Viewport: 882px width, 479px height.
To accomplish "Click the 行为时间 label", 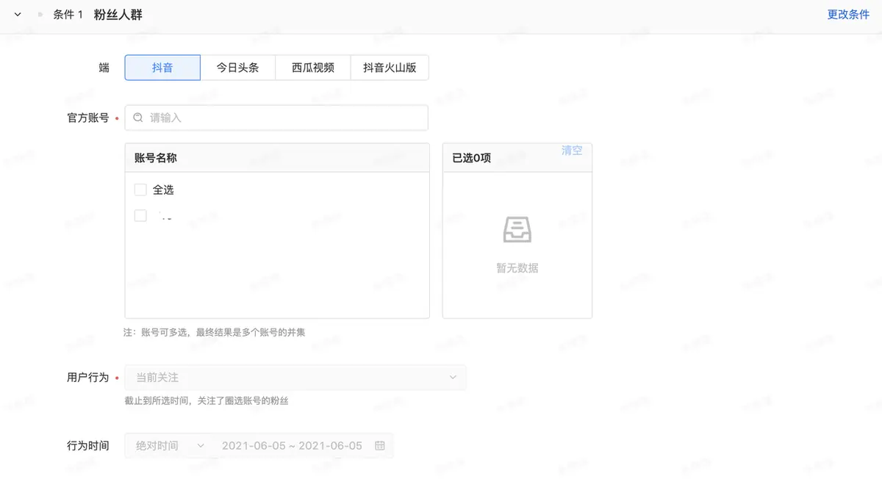I will click(x=87, y=445).
